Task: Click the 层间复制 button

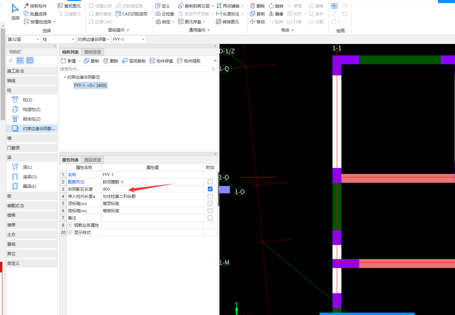Action: point(134,61)
